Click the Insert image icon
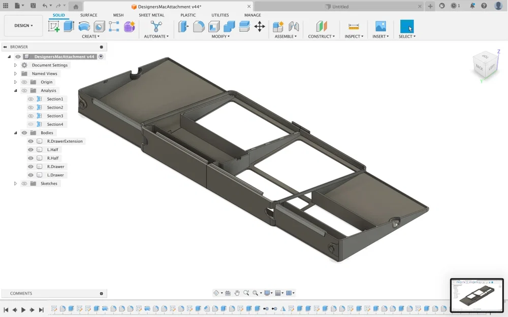Image resolution: width=508 pixels, height=317 pixels. (380, 26)
